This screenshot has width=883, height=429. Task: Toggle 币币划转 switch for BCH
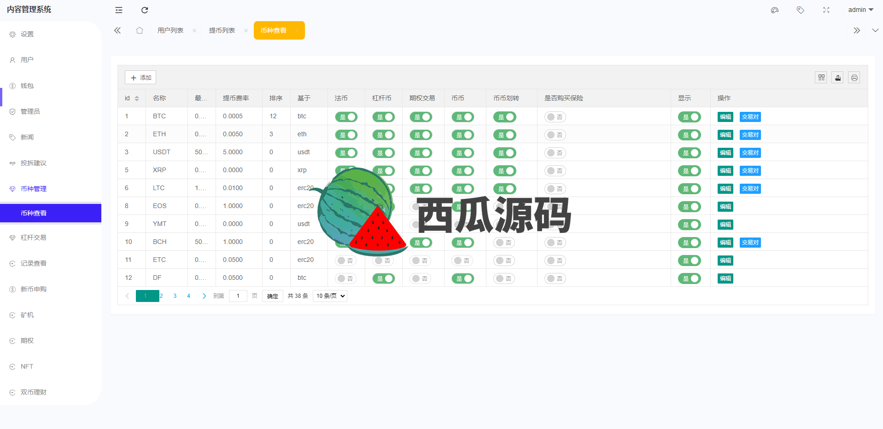504,243
